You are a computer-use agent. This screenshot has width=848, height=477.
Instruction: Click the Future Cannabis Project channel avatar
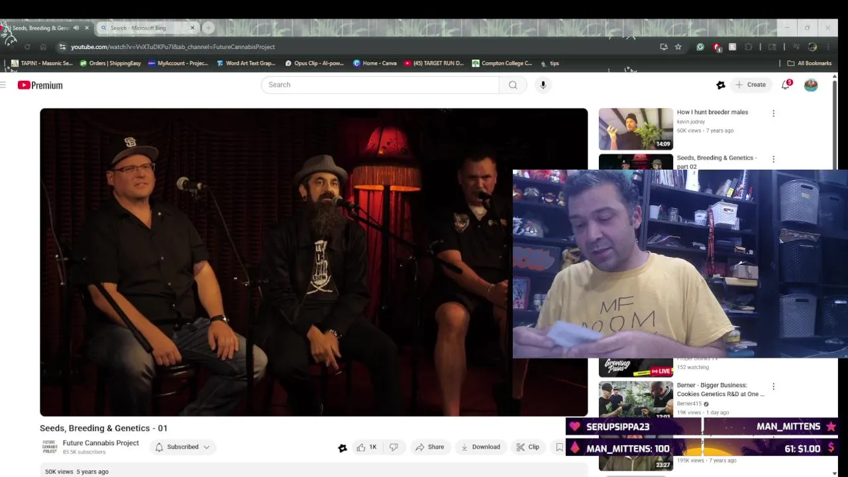[50, 447]
